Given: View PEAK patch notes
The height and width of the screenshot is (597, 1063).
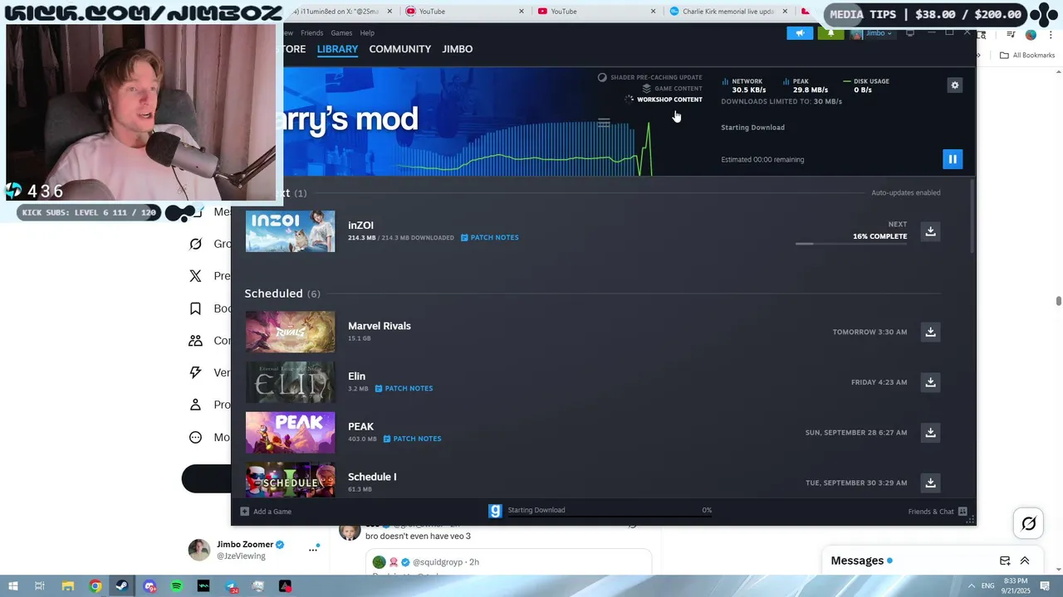Looking at the screenshot, I should (x=413, y=439).
